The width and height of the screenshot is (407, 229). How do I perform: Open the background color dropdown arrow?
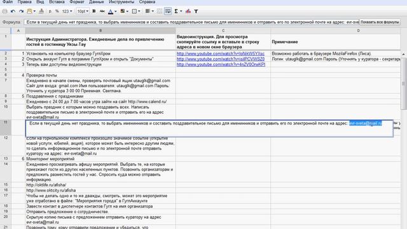[x=127, y=11]
